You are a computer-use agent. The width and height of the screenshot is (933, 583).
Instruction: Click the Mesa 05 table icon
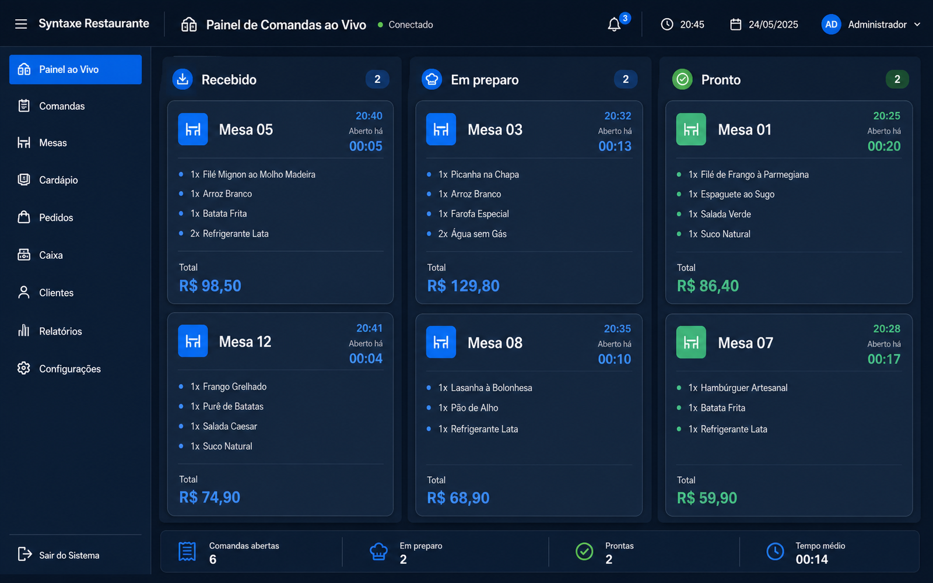point(193,129)
